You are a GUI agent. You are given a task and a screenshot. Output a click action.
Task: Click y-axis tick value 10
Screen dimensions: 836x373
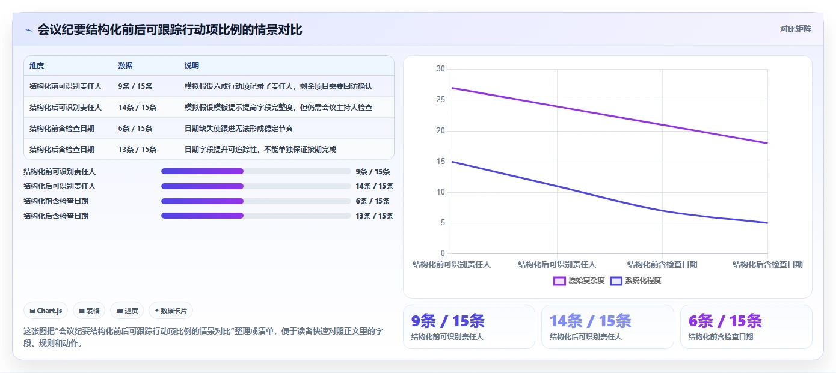click(x=441, y=192)
